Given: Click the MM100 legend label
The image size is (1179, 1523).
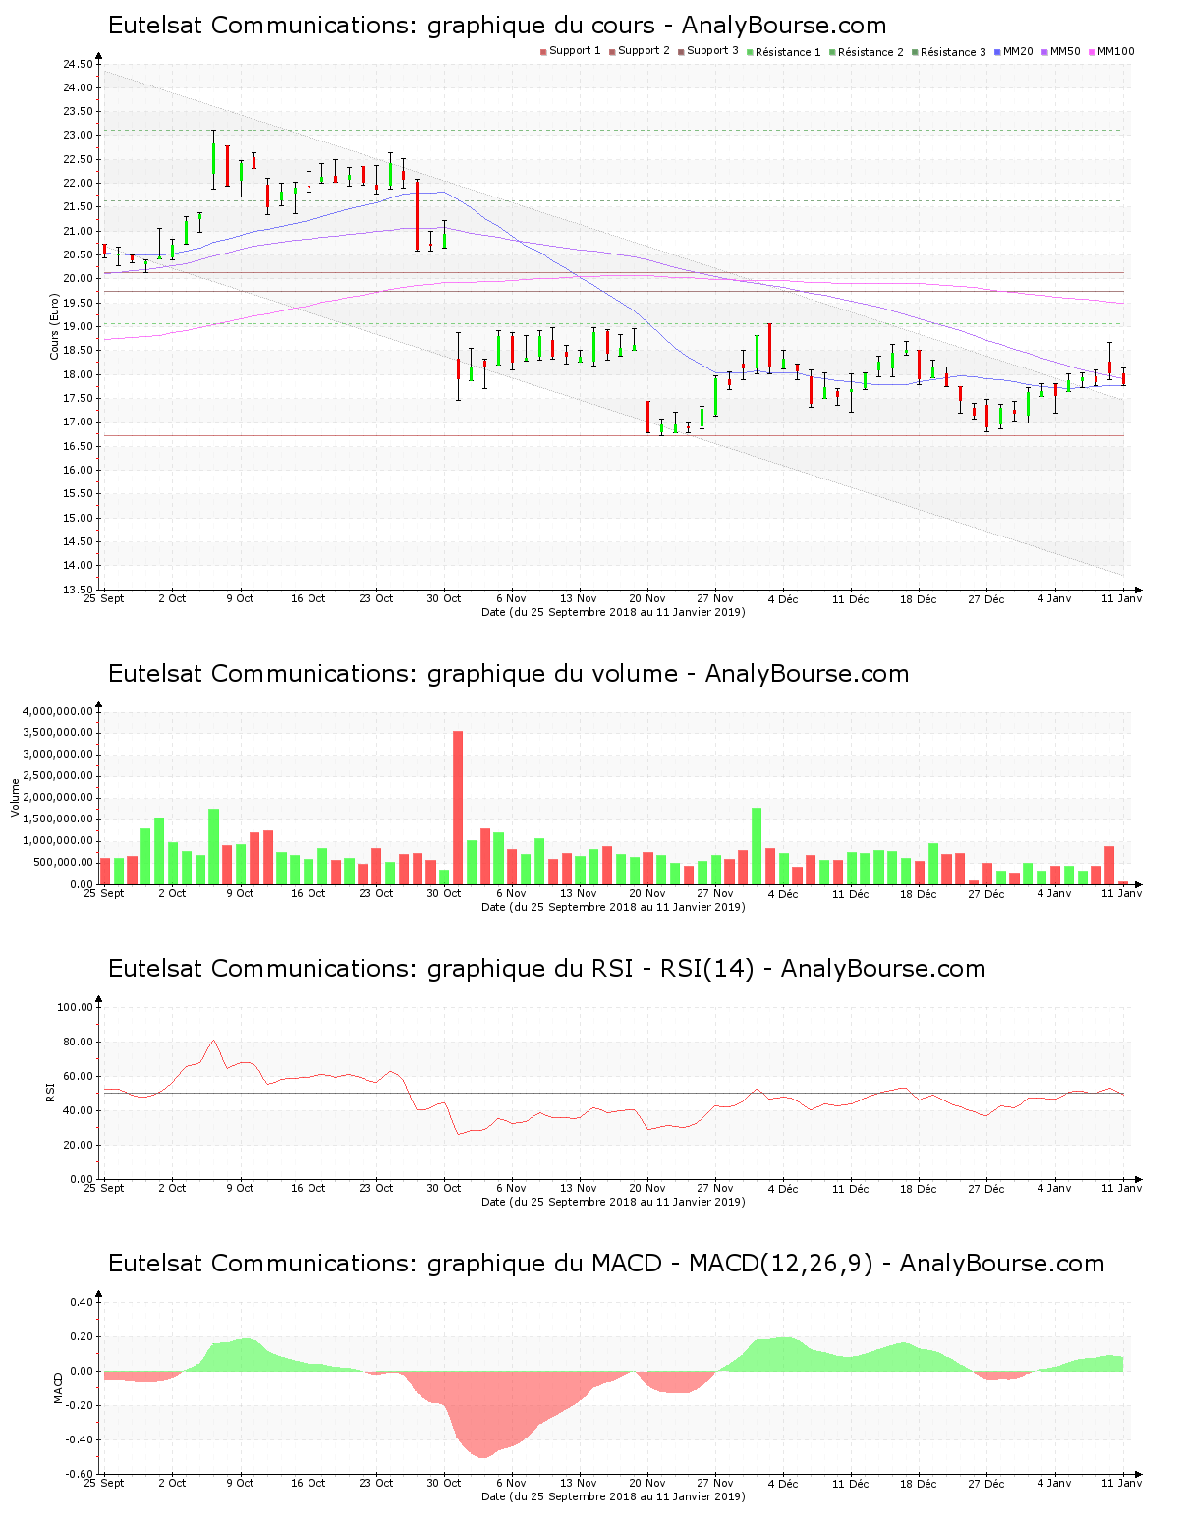Looking at the screenshot, I should (x=1115, y=51).
